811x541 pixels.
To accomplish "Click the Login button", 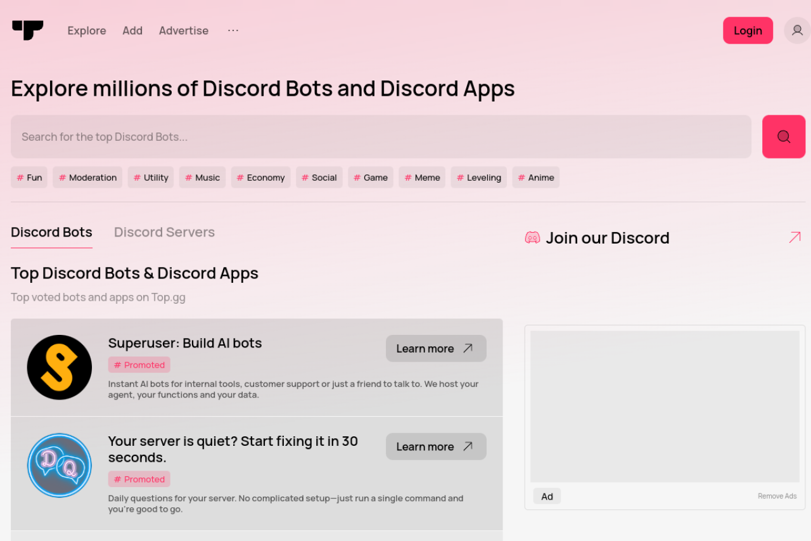I will [x=748, y=30].
